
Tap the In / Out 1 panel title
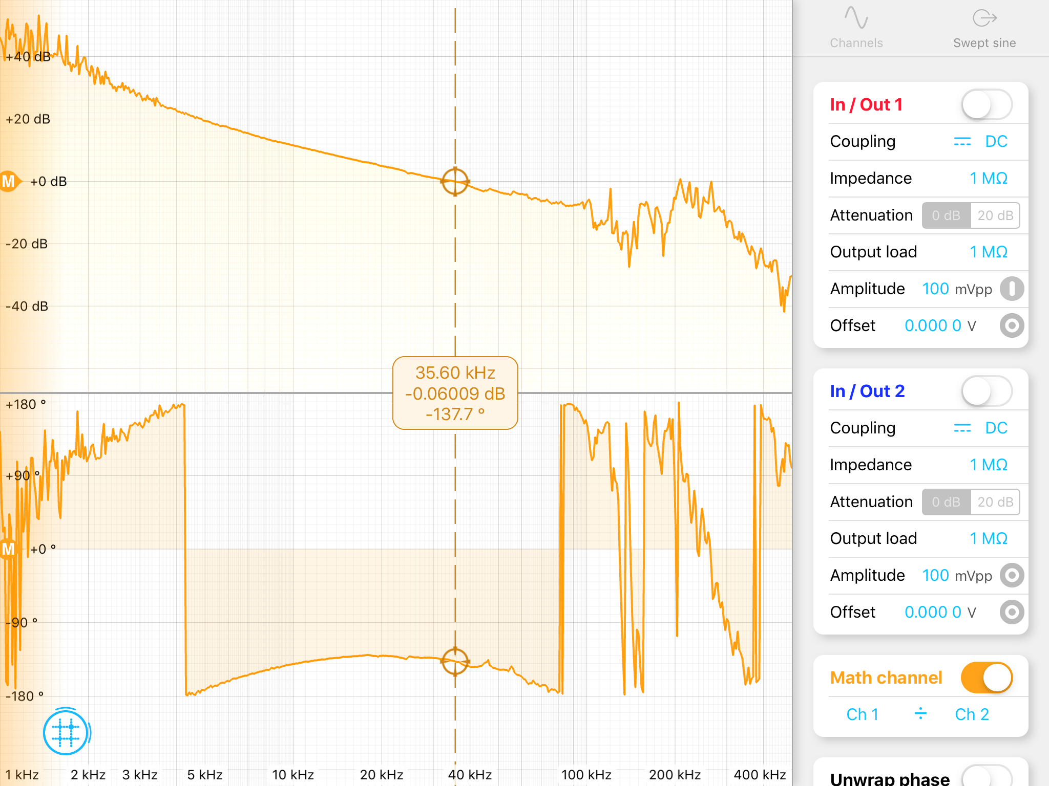click(866, 104)
